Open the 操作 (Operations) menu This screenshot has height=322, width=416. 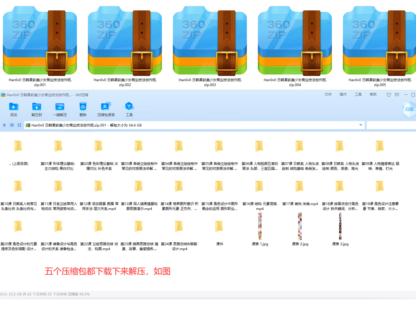343,94
